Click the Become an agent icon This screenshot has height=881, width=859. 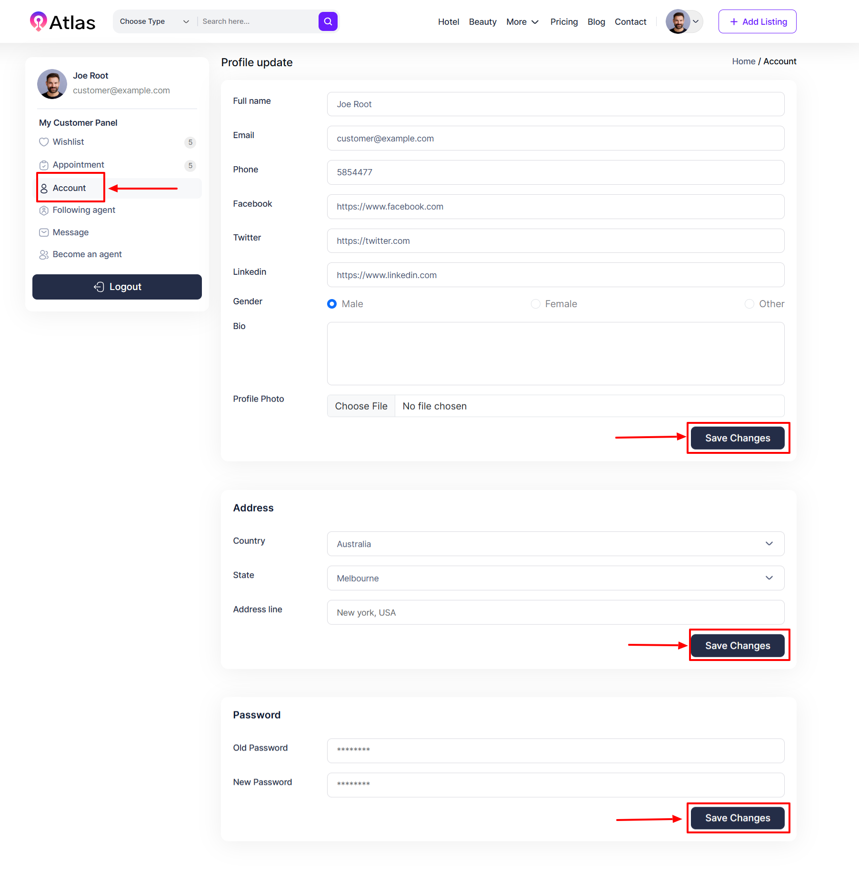pyautogui.click(x=44, y=255)
